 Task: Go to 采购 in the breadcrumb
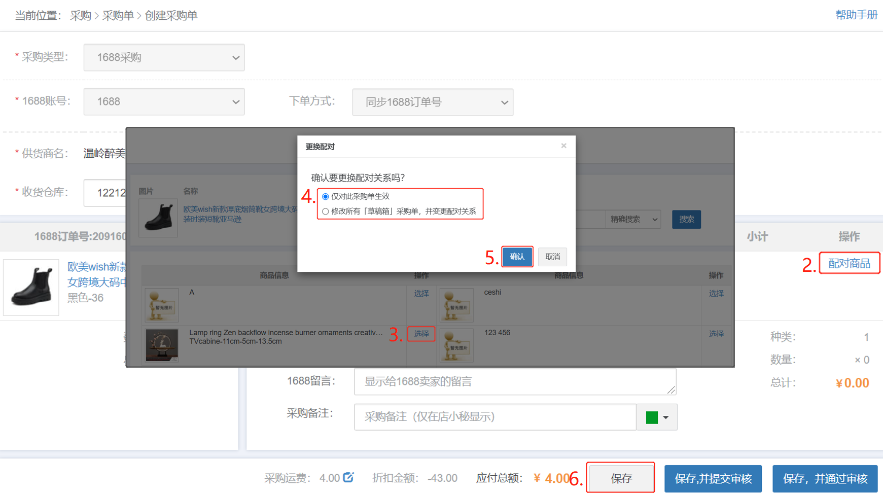(80, 16)
